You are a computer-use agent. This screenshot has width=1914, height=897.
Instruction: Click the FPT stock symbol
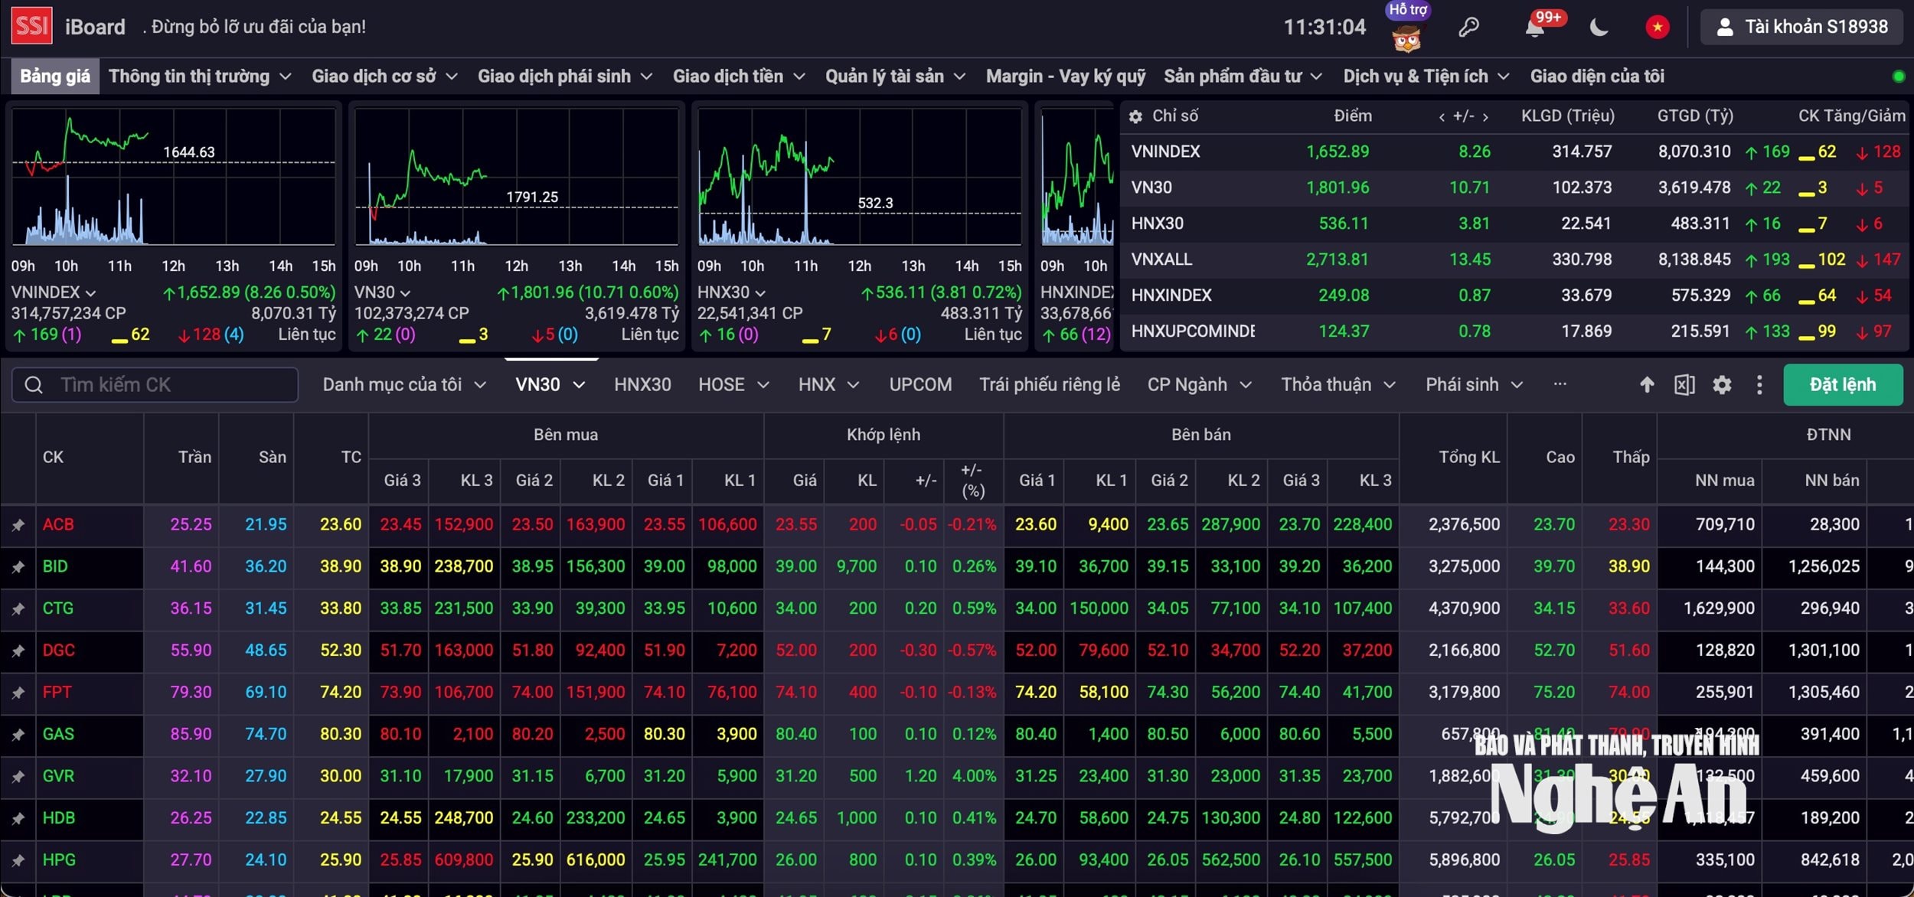tap(57, 693)
